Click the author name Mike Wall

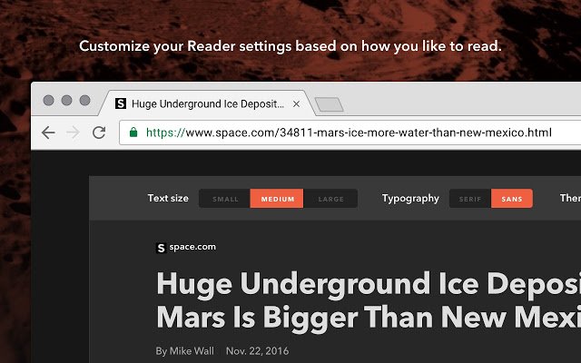pyautogui.click(x=192, y=351)
